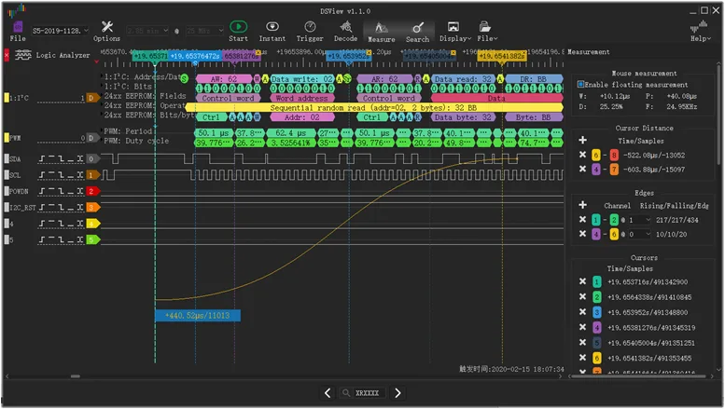Screen dimensions: 725x409
Task: Click the +19.6541382s yellow ruler cursor flag
Action: (502, 56)
